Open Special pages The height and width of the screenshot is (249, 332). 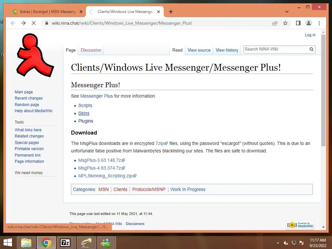[x=27, y=143]
